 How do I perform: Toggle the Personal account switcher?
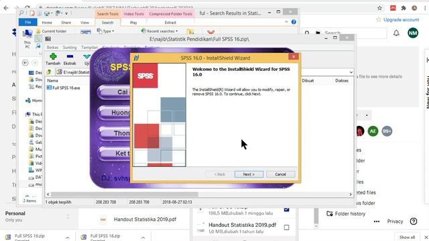tap(68, 217)
